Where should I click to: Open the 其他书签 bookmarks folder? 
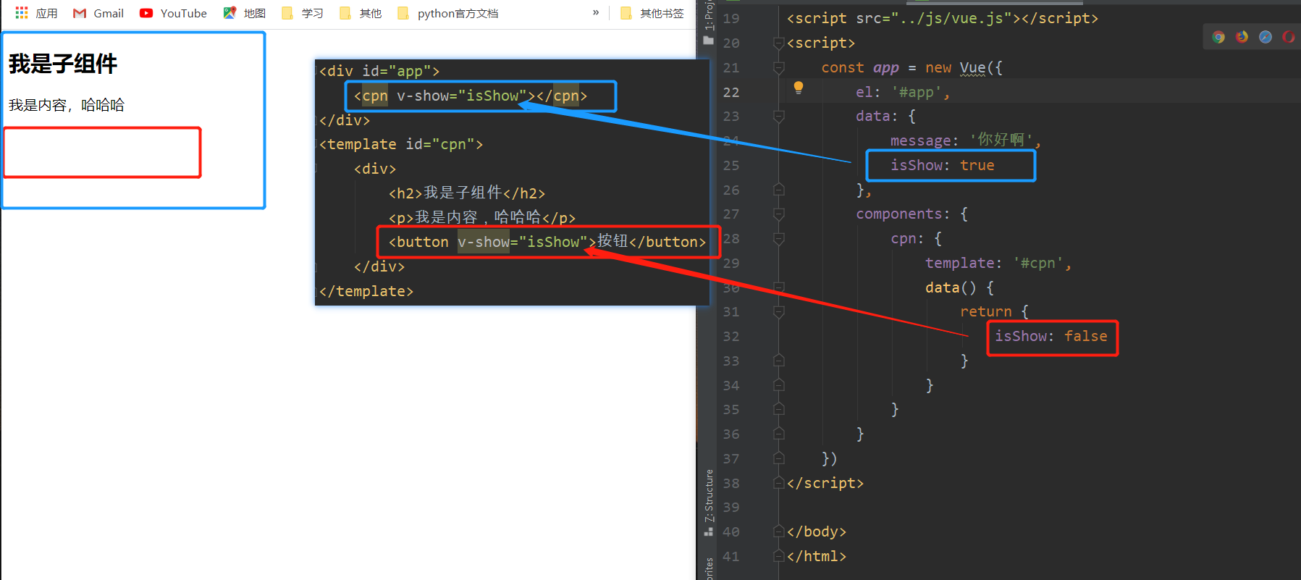point(652,13)
